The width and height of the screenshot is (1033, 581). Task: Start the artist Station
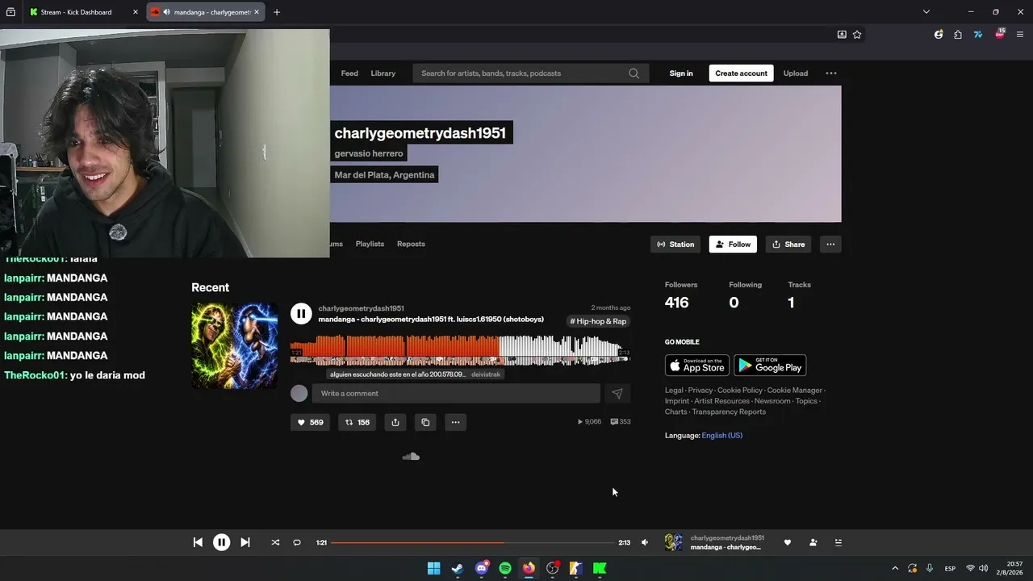tap(675, 245)
